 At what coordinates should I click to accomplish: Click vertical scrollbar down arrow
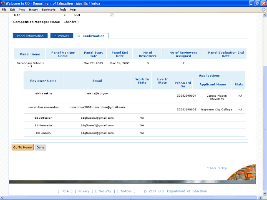(x=265, y=193)
